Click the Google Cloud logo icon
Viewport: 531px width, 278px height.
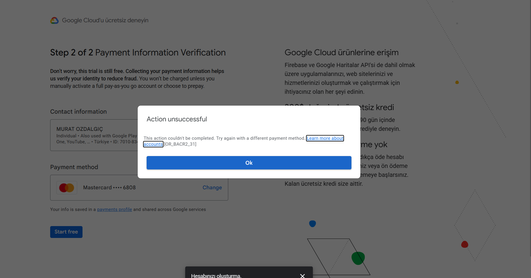(x=54, y=20)
